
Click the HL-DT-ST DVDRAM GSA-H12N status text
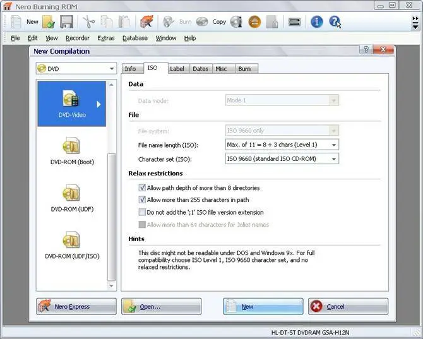click(310, 333)
